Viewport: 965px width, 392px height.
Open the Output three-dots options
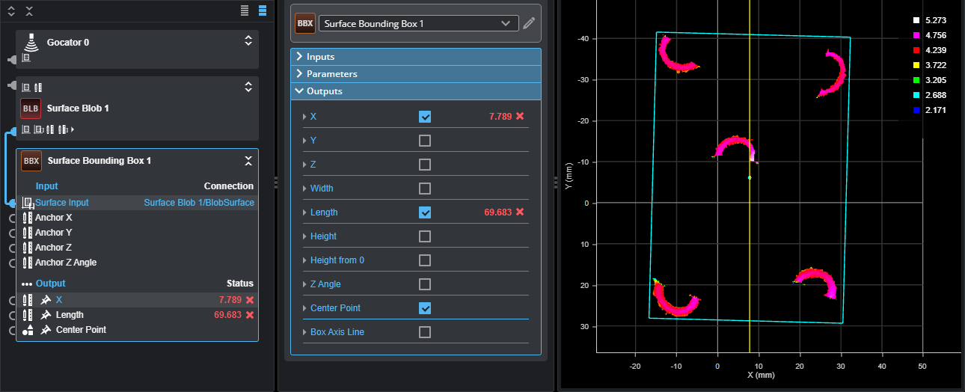(x=27, y=284)
